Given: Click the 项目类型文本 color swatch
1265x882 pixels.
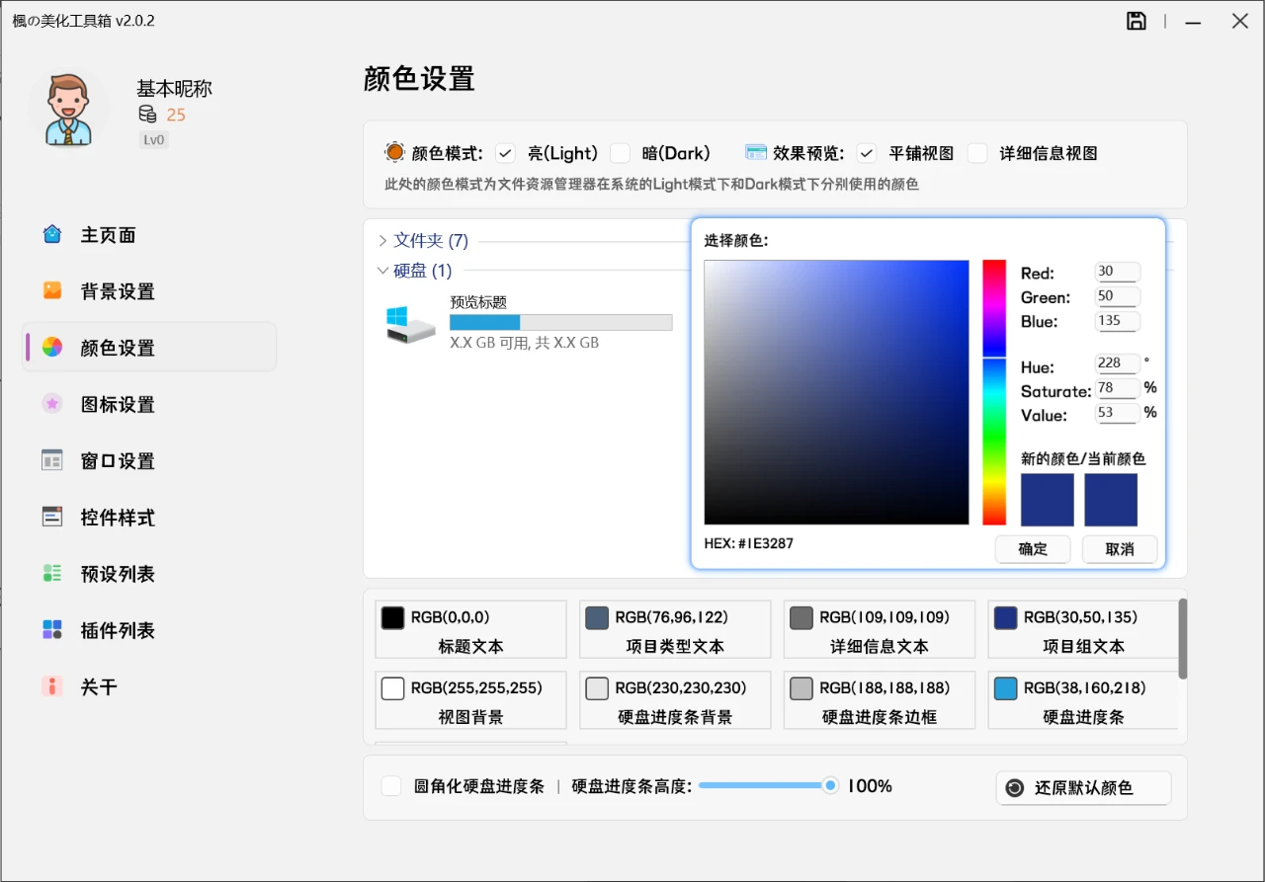Looking at the screenshot, I should pyautogui.click(x=597, y=617).
